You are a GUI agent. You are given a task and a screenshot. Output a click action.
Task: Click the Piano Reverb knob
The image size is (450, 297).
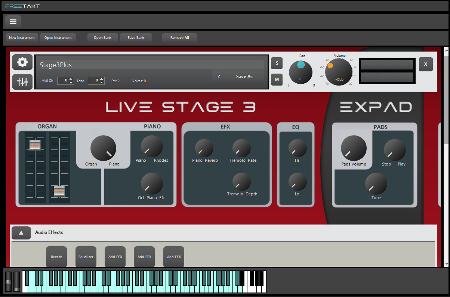(204, 148)
